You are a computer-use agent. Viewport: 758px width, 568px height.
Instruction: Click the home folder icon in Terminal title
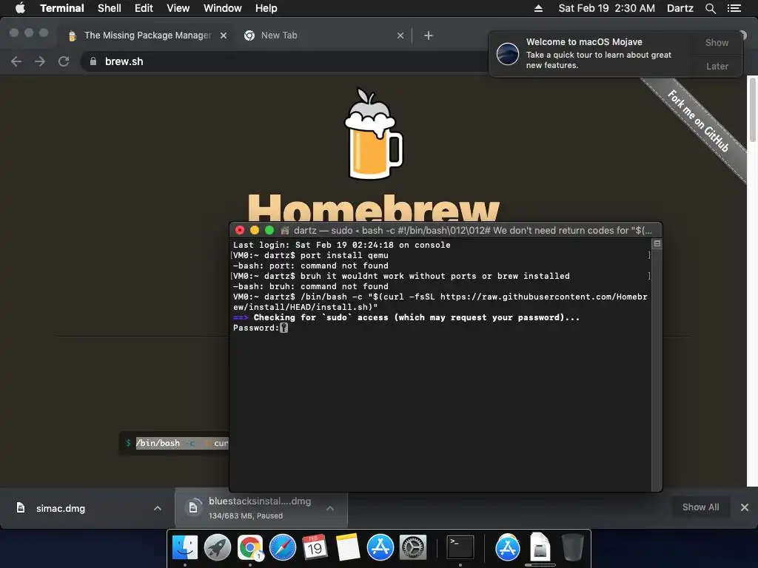coord(285,231)
